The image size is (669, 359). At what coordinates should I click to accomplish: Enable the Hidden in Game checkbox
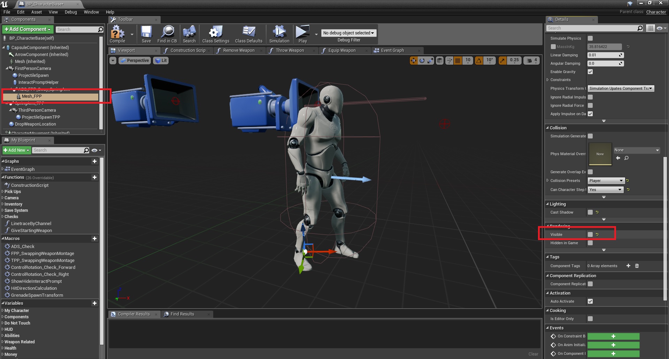click(x=590, y=243)
